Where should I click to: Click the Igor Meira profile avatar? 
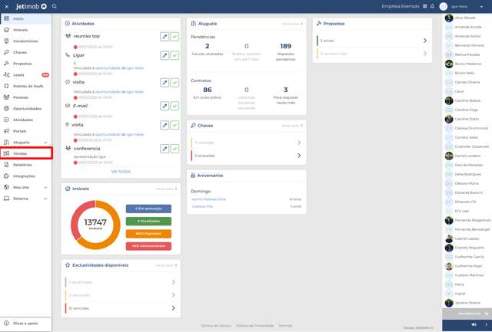coord(444,6)
